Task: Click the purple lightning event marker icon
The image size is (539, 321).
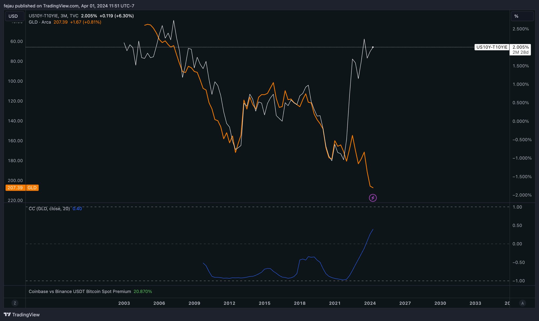Action: [373, 198]
